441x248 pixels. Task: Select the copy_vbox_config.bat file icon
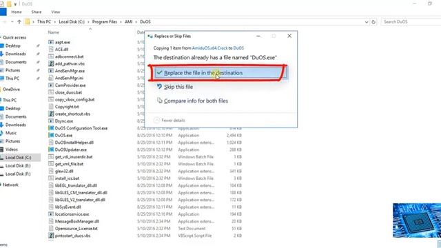[x=51, y=99]
